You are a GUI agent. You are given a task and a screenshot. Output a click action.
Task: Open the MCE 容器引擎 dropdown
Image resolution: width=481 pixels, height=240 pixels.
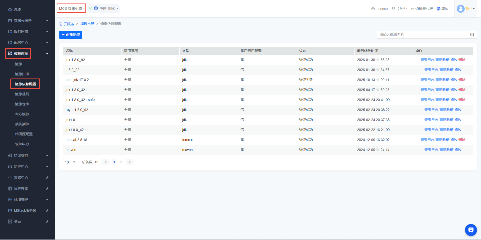click(71, 8)
